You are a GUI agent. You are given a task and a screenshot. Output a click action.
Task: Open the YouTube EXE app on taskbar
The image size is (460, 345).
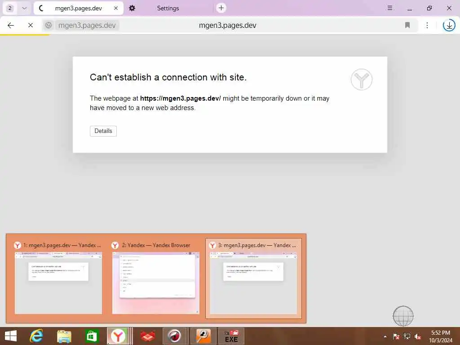(x=231, y=336)
